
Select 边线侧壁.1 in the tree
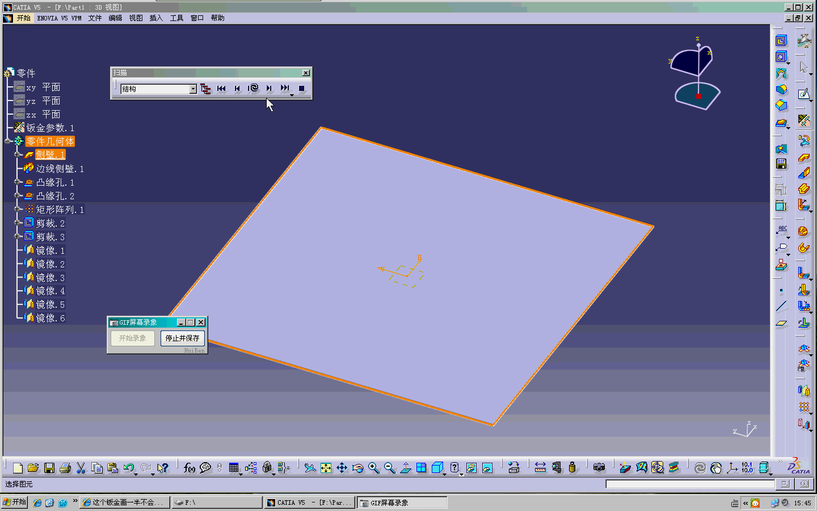(x=60, y=169)
